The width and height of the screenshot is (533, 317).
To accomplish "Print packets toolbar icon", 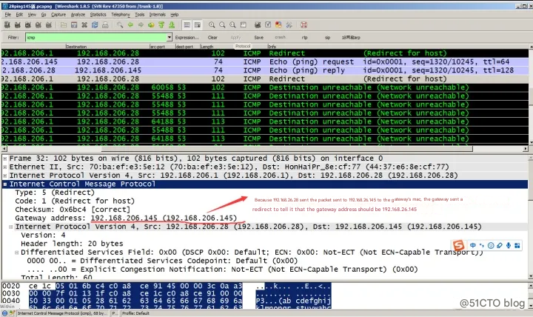I will coord(105,25).
